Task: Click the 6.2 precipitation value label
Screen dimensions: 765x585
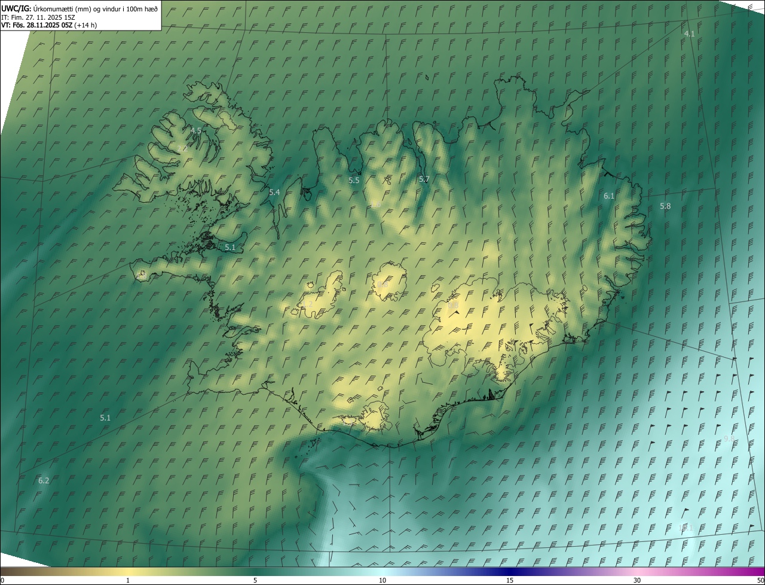Action: [x=44, y=481]
